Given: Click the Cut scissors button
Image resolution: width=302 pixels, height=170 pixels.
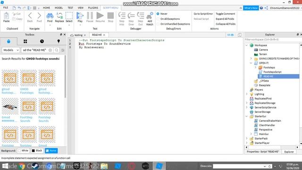Looking at the screenshot, I should 17,14.
